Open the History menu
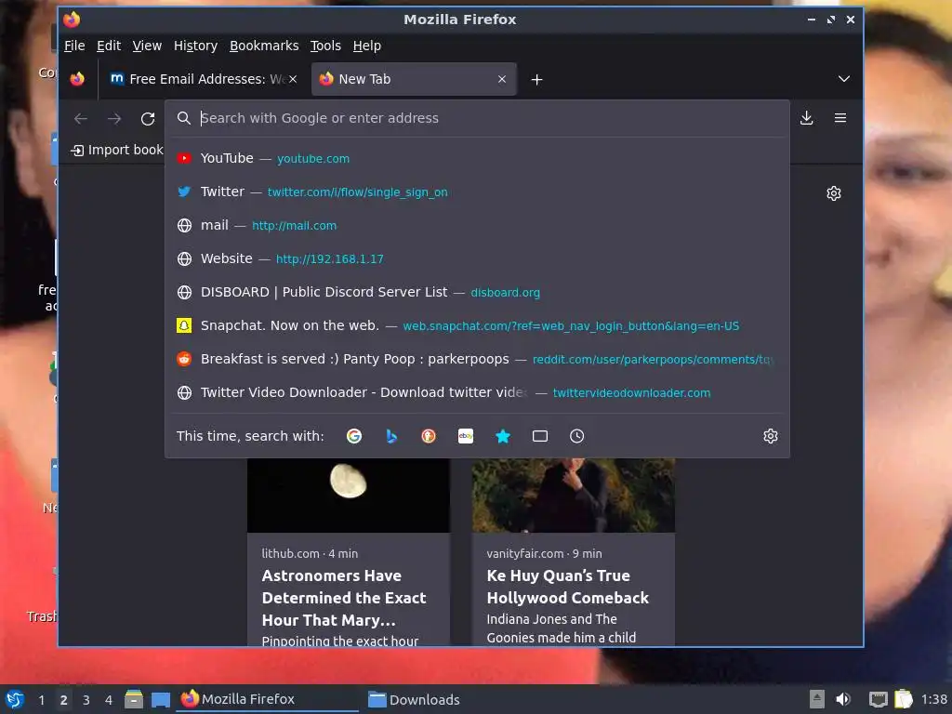This screenshot has height=714, width=952. (x=195, y=46)
